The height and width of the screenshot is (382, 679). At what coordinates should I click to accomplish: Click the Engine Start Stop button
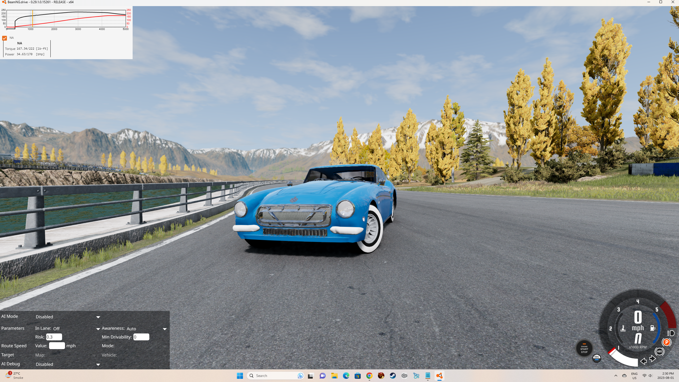point(584,349)
